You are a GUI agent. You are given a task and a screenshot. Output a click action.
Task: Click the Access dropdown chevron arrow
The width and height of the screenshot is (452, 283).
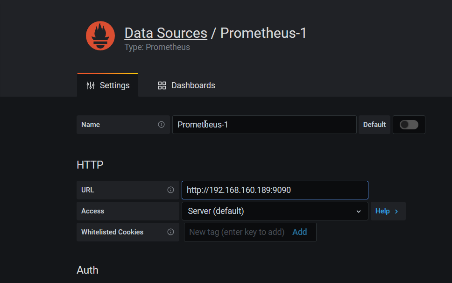[358, 211]
